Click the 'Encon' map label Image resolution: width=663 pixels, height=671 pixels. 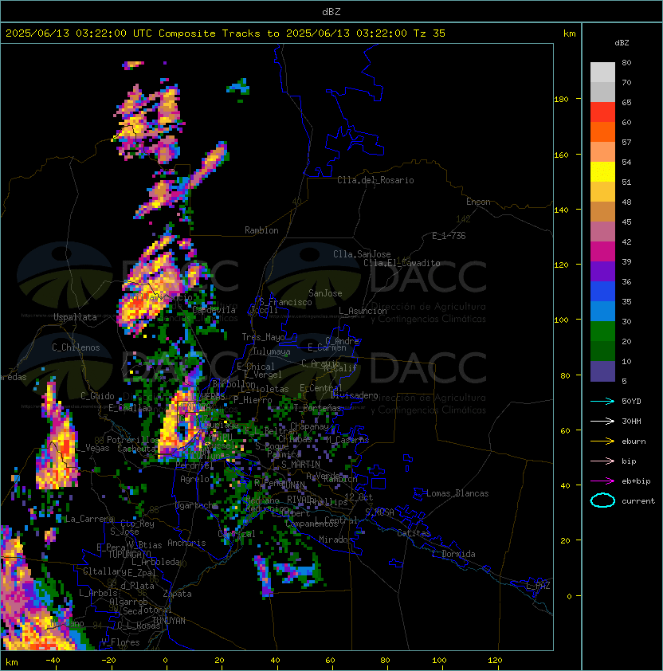(x=478, y=202)
